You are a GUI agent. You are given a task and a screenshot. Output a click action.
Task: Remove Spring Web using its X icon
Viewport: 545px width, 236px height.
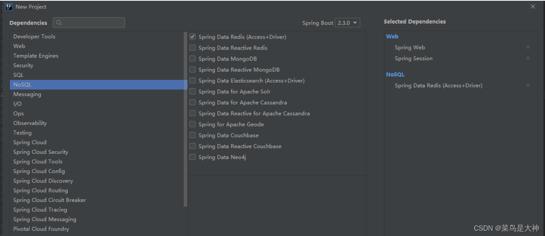coord(528,47)
